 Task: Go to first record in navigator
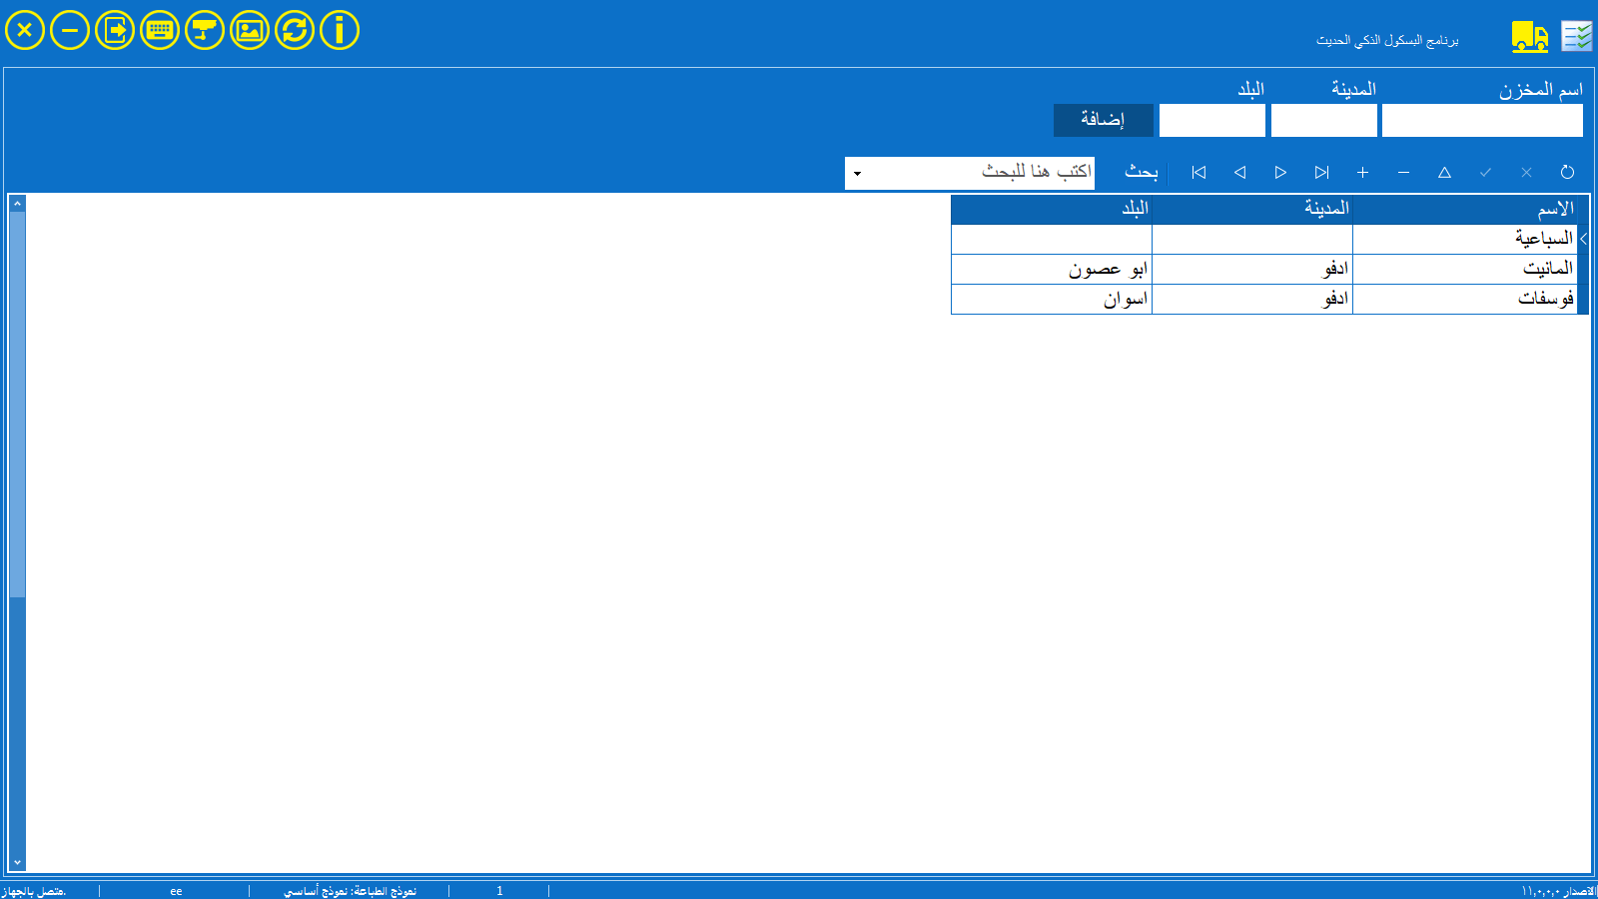point(1198,173)
